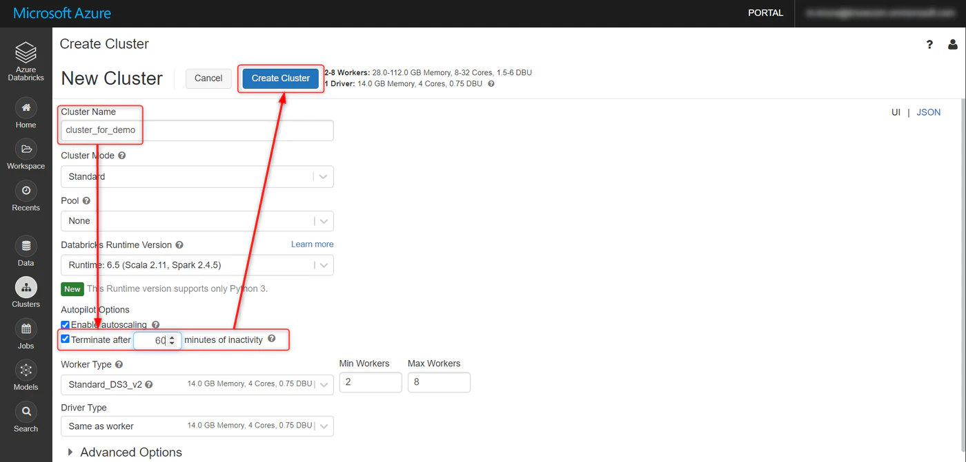Focus the Min Workers input field

click(371, 382)
